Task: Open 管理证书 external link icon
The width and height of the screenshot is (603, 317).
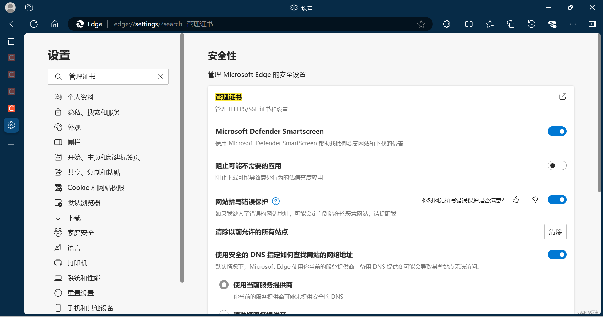Action: (x=562, y=97)
